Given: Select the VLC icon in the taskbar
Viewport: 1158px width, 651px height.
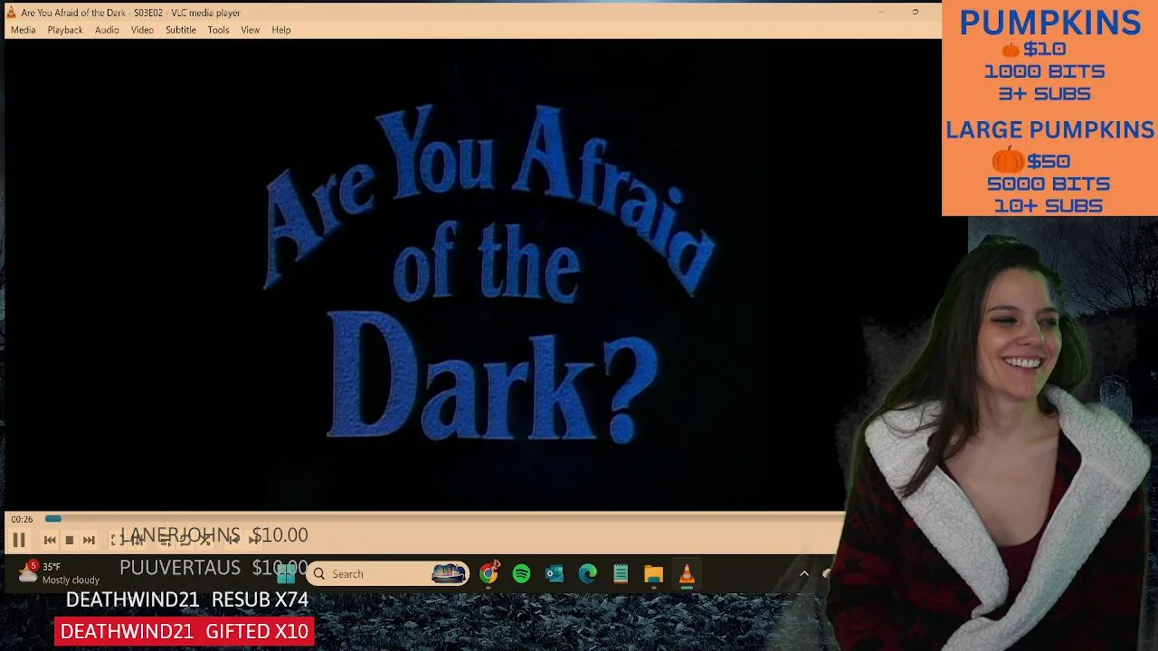Looking at the screenshot, I should (x=687, y=573).
